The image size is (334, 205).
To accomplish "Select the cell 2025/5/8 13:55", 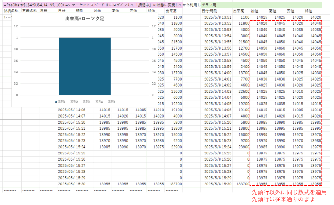I will pos(217,42).
